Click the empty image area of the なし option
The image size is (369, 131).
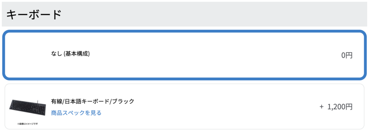click(27, 55)
